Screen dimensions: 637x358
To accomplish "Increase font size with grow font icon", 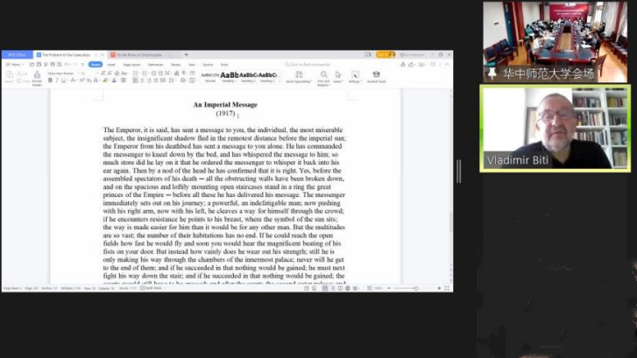I will pos(103,73).
